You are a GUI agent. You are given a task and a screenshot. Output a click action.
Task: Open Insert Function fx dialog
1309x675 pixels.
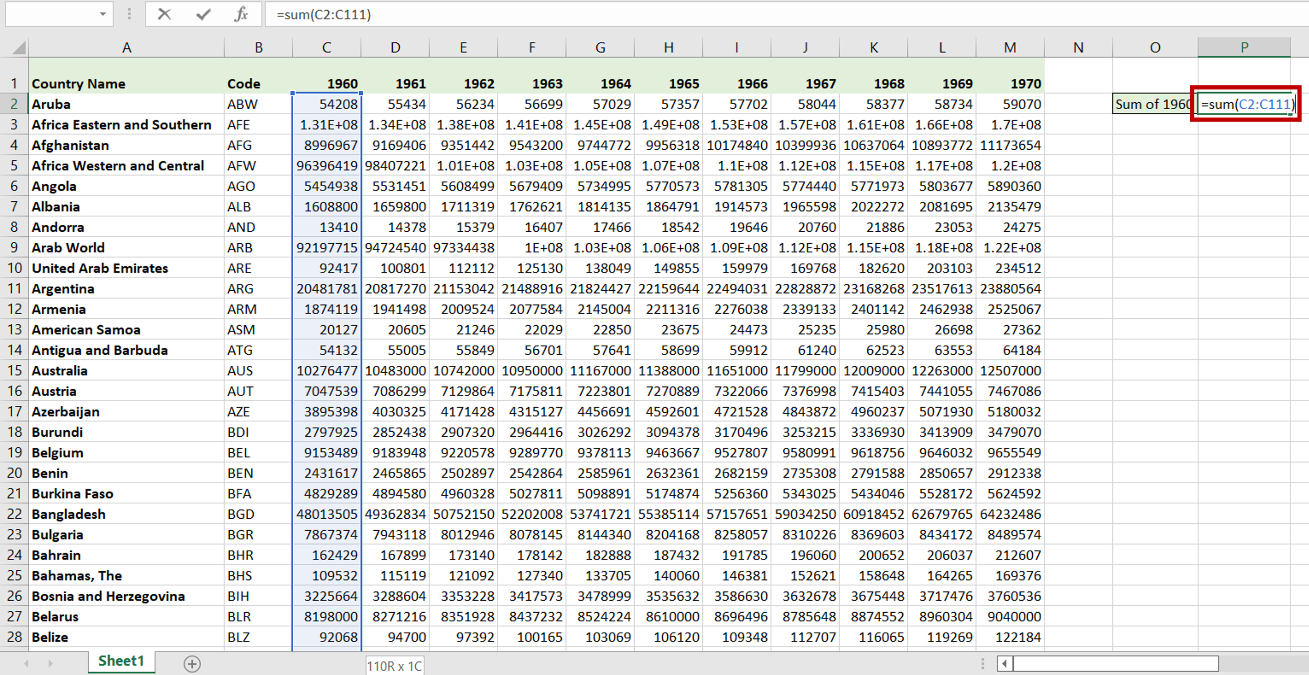(x=241, y=14)
